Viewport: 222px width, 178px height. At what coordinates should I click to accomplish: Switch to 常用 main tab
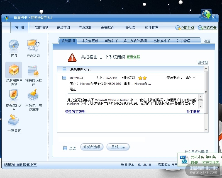point(20,28)
